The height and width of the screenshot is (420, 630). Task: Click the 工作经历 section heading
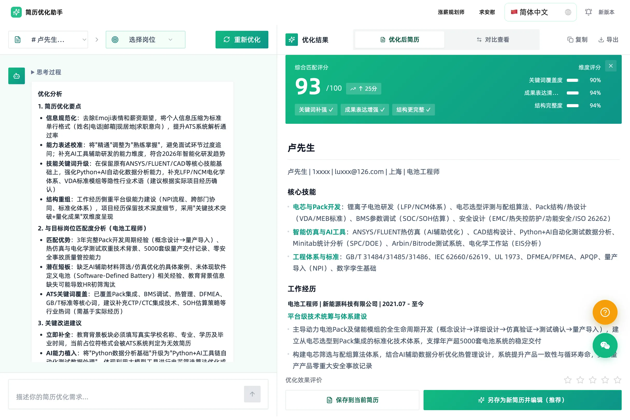(x=302, y=289)
